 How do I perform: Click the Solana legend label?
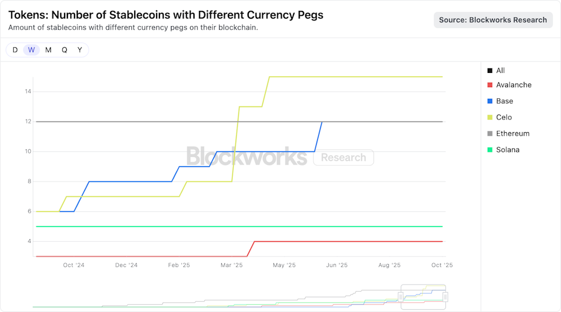tap(507, 150)
